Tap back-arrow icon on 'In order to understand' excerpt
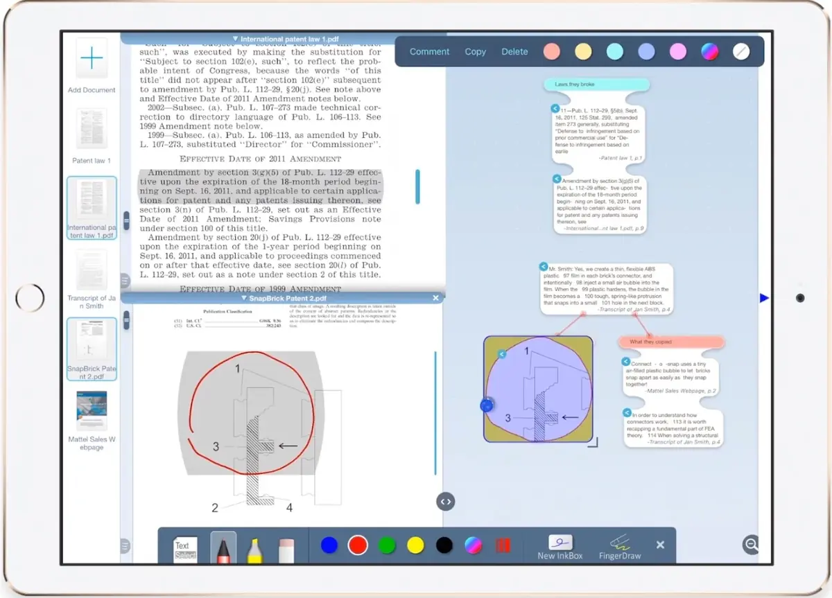The width and height of the screenshot is (832, 598). pyautogui.click(x=627, y=412)
